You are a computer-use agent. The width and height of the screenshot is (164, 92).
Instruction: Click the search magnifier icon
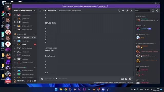pos(148,11)
